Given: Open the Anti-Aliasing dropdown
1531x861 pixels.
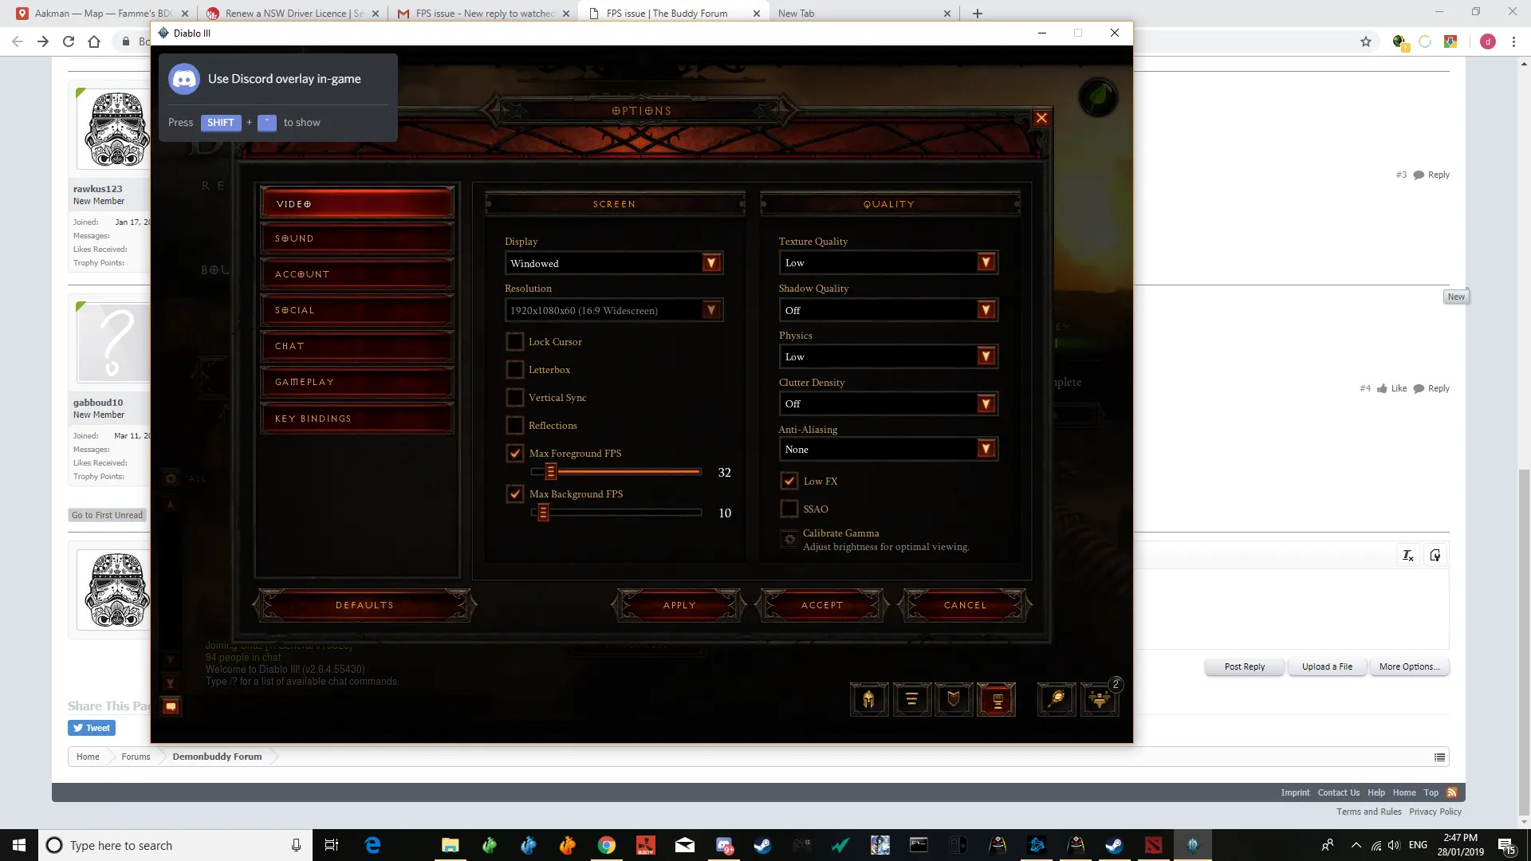Looking at the screenshot, I should pyautogui.click(x=986, y=449).
